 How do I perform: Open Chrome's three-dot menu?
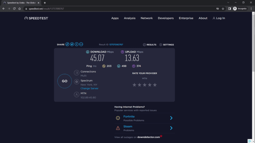click(251, 9)
